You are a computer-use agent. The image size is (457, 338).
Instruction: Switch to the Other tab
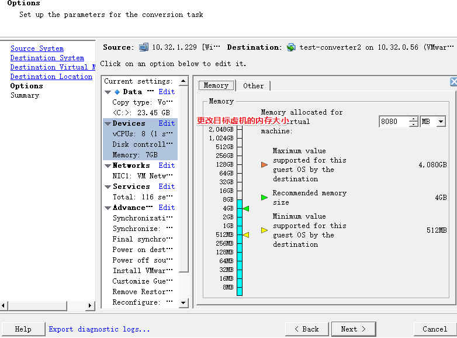click(x=253, y=86)
